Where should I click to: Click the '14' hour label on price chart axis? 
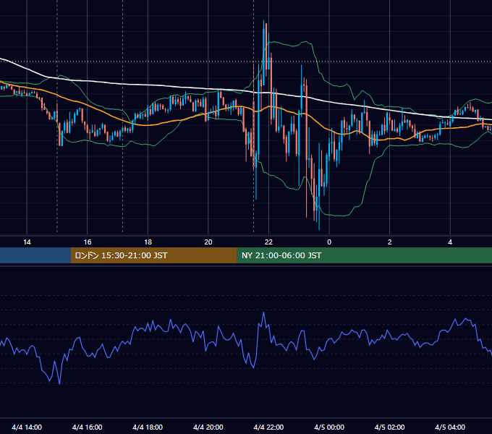[27, 242]
